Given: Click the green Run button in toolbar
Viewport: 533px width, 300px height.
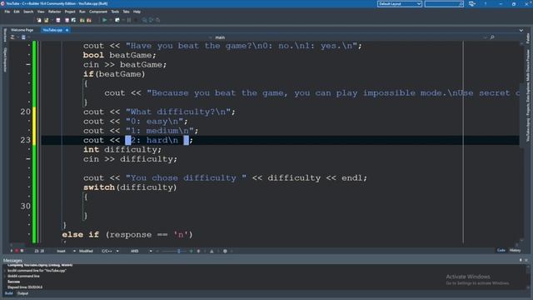Looking at the screenshot, I should click(105, 20).
